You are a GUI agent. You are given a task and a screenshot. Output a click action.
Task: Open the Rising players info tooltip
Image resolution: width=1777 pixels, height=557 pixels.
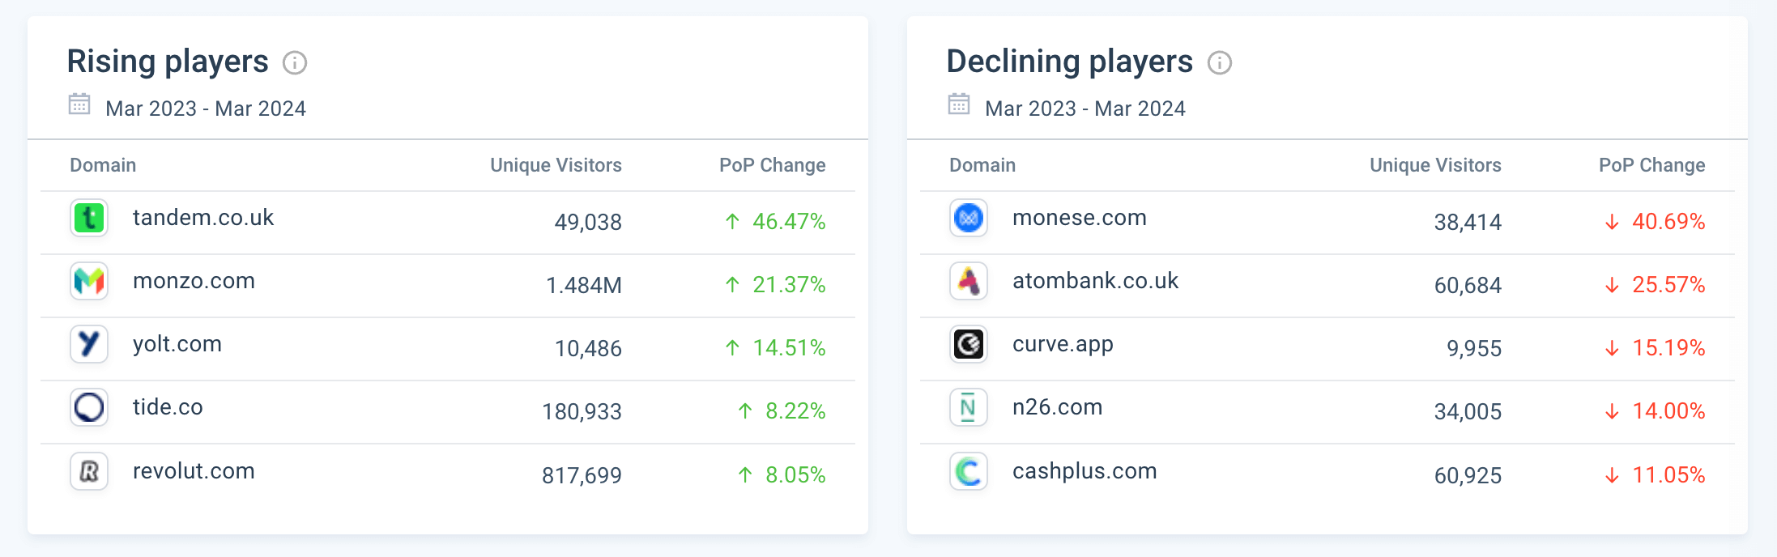(x=297, y=62)
